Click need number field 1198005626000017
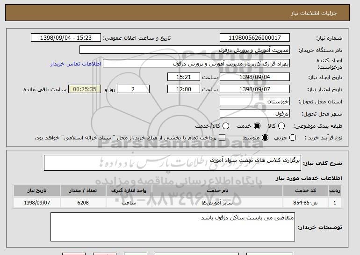The width and height of the screenshot is (360, 255). pyautogui.click(x=255, y=38)
